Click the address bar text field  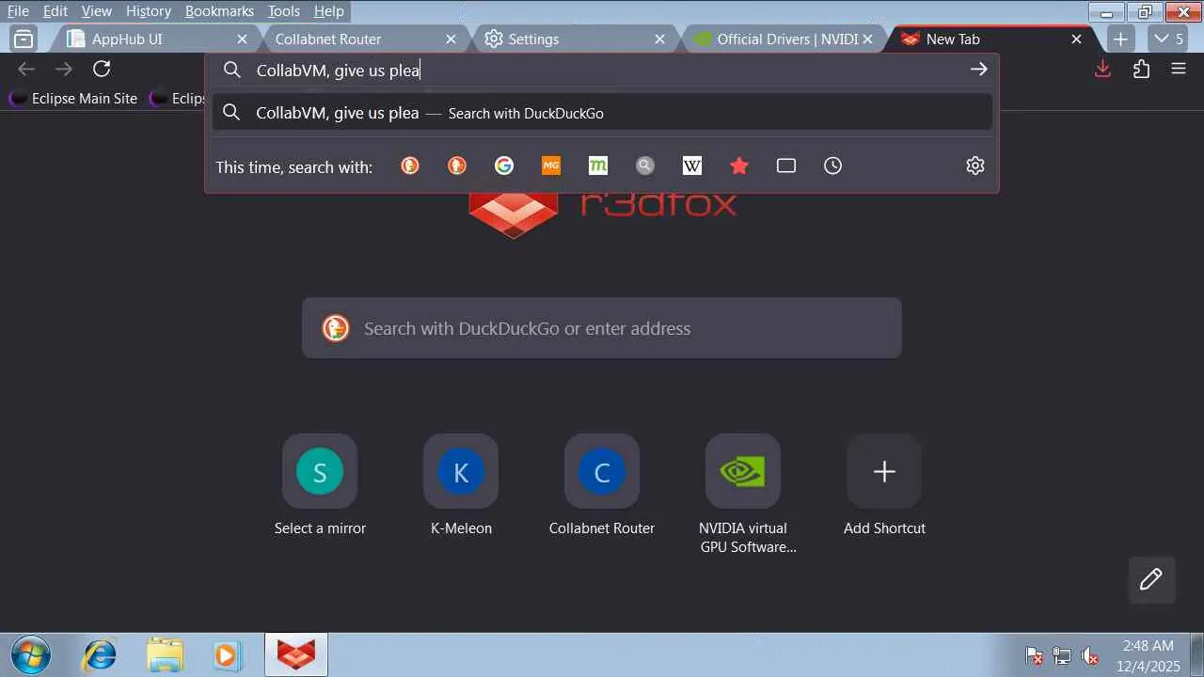click(602, 71)
